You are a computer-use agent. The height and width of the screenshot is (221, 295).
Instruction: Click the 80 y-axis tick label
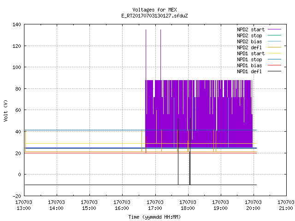[x=18, y=89]
